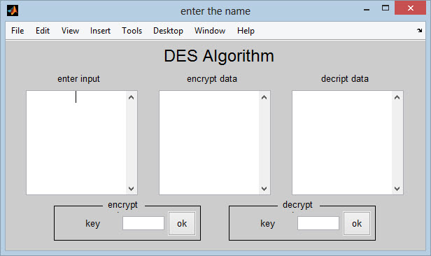Open the Window menu

[x=210, y=31]
